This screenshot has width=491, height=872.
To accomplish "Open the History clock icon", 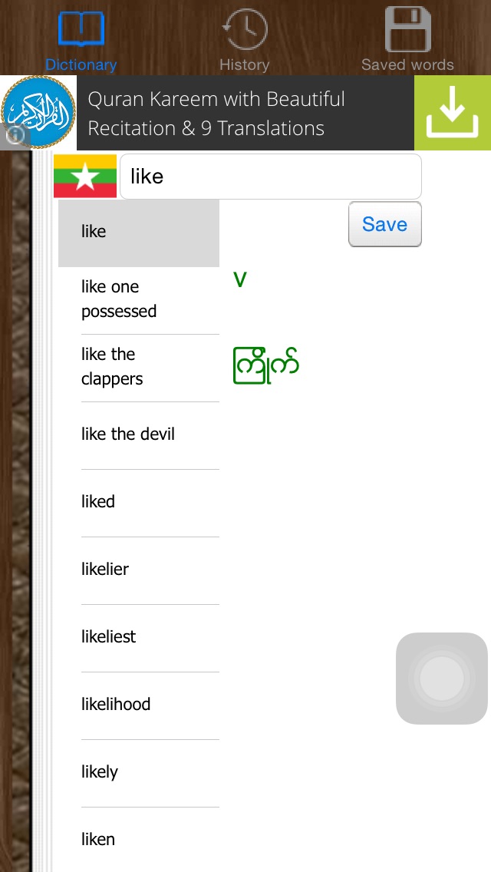I will point(244,28).
